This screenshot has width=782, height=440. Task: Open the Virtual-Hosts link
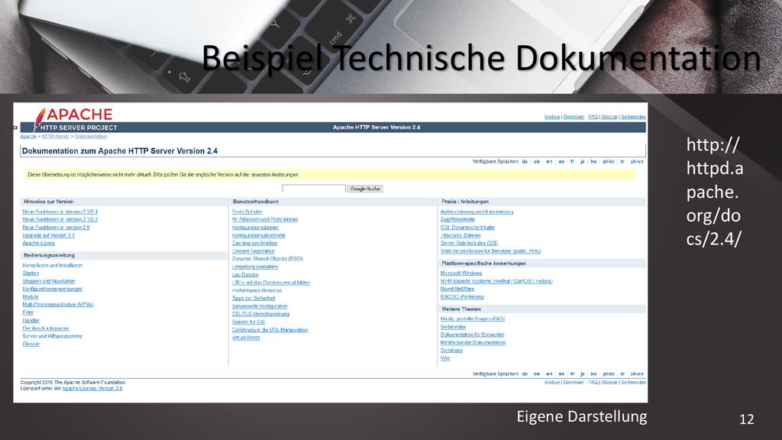point(246,338)
